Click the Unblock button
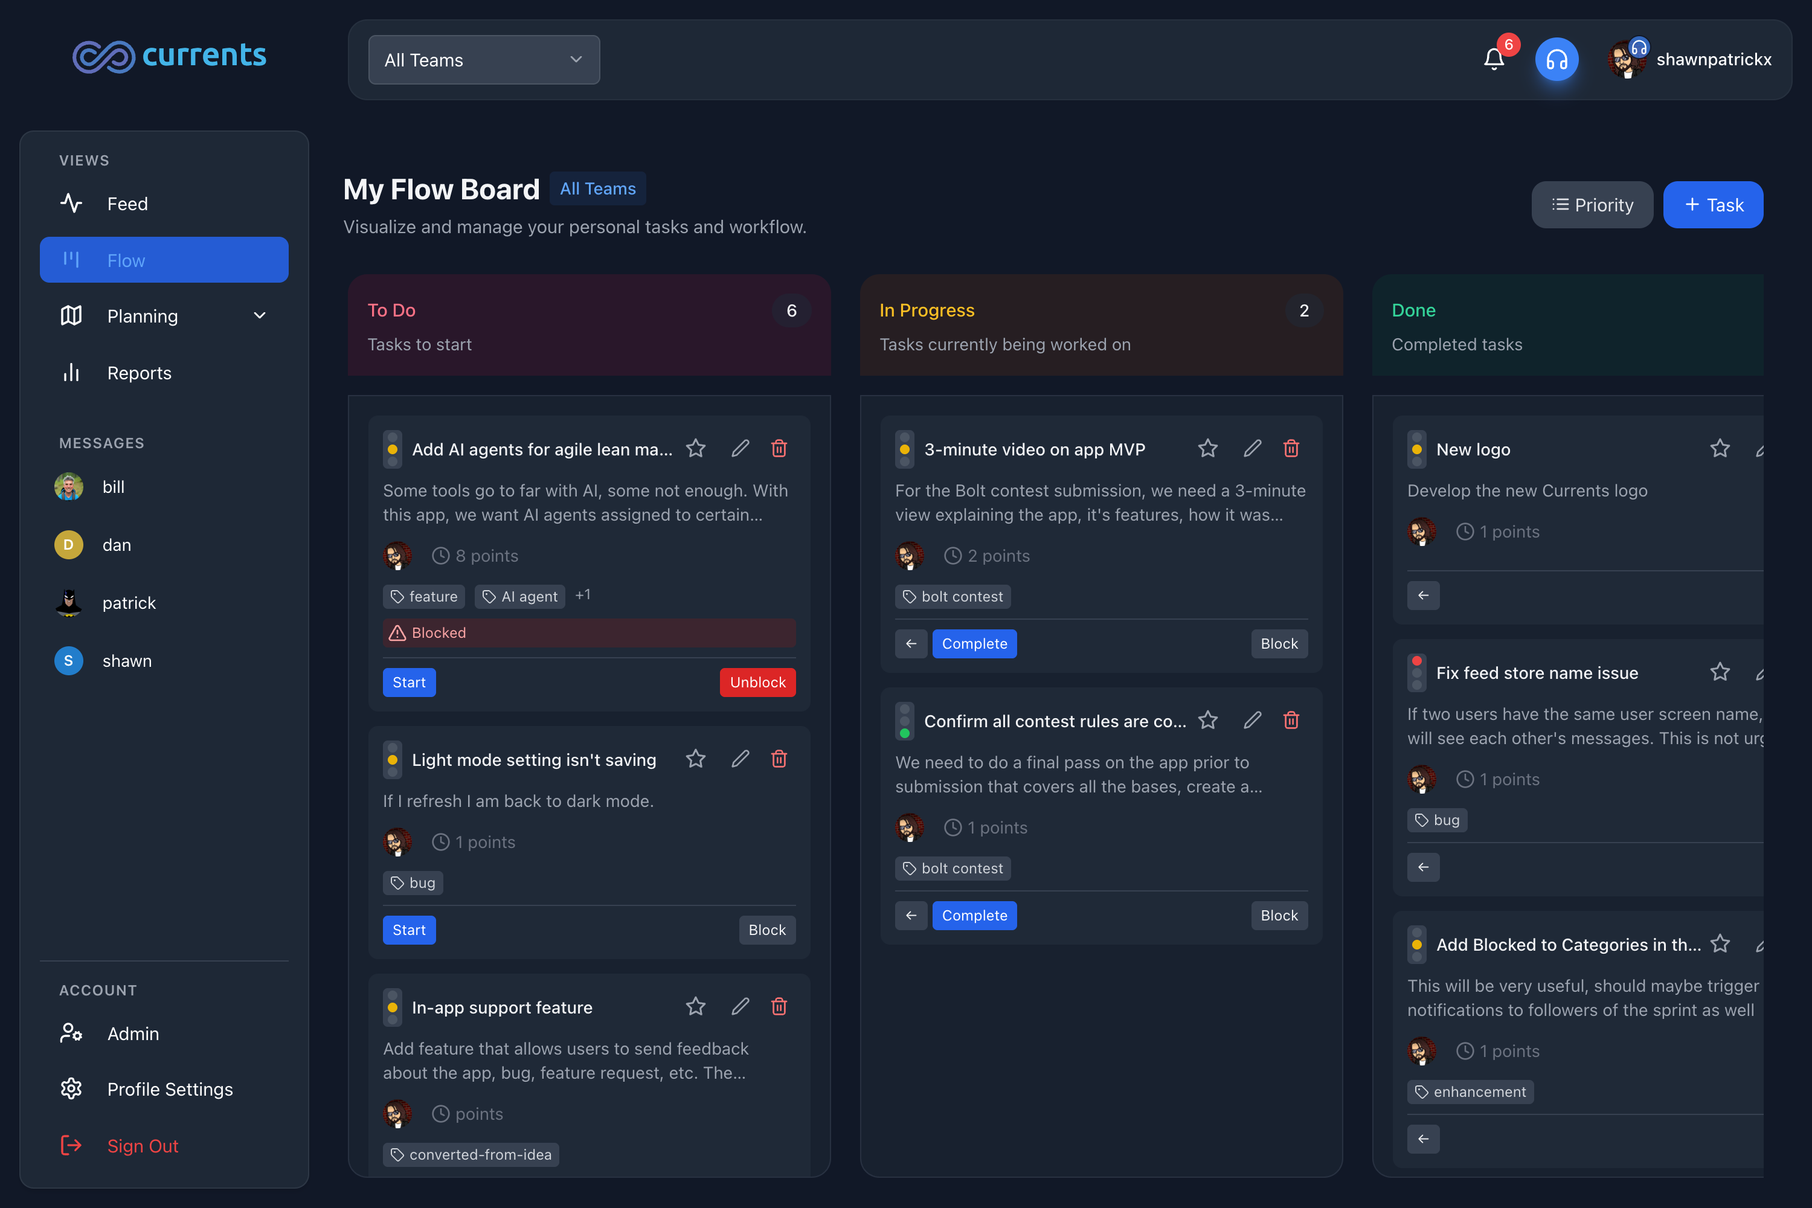The image size is (1812, 1208). tap(757, 683)
